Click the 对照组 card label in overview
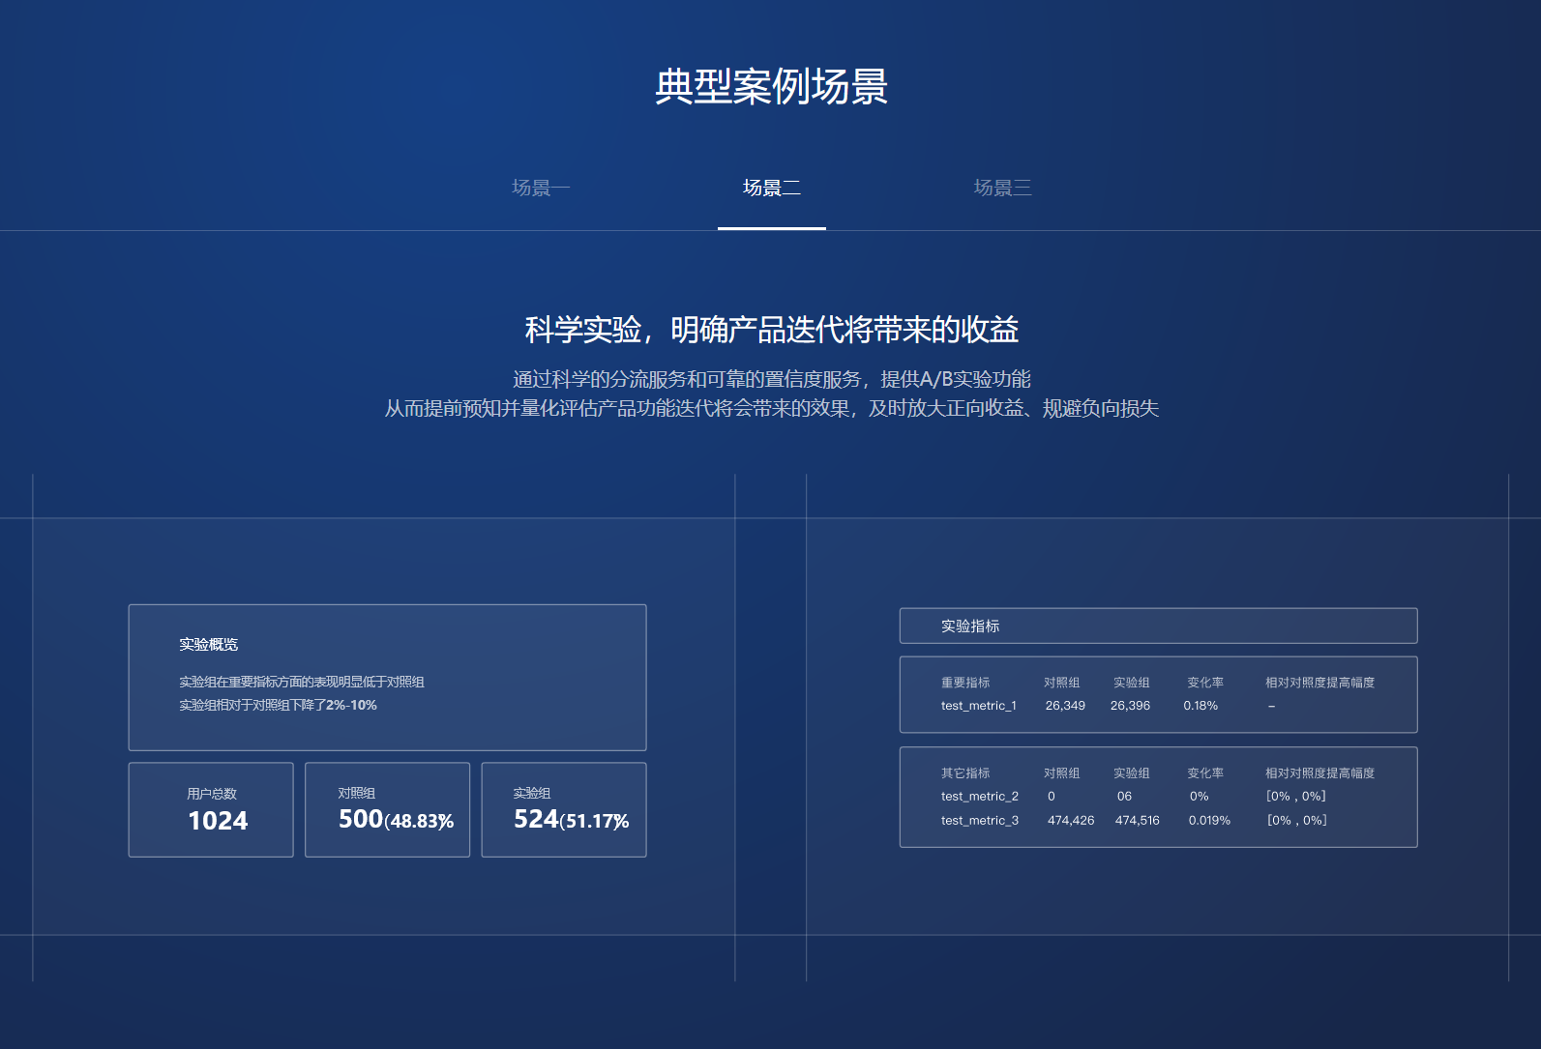This screenshot has height=1049, width=1541. tap(357, 793)
